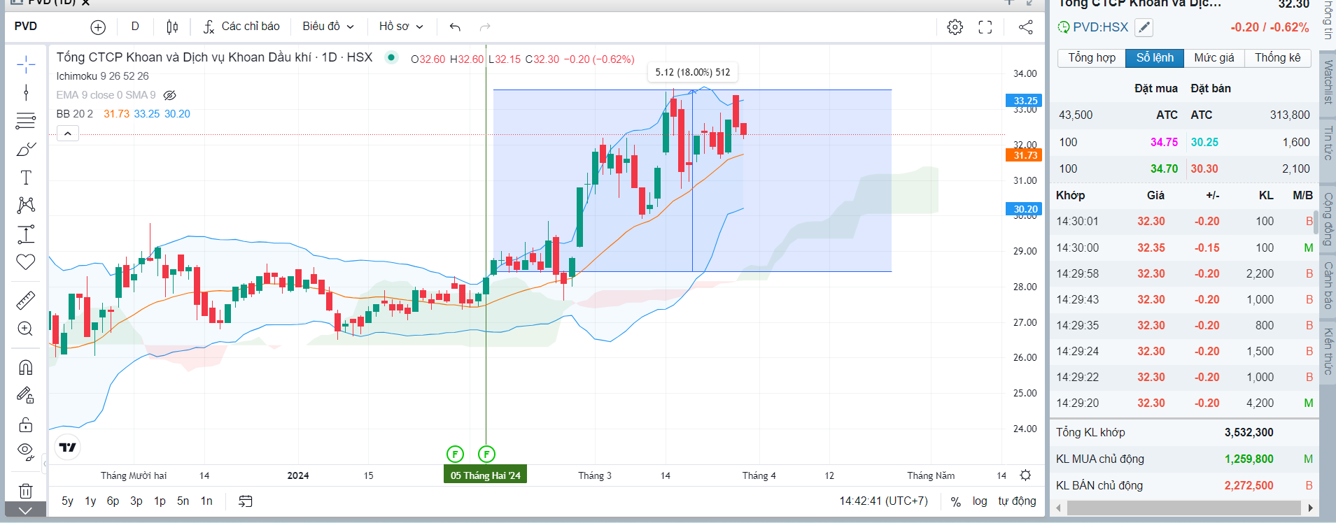This screenshot has width=1336, height=523.
Task: Select the vertical line drawing tool
Action: [26, 93]
